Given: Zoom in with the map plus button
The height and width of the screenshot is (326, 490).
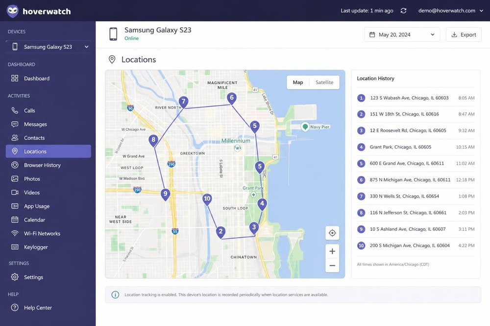Looking at the screenshot, I should pos(332,251).
